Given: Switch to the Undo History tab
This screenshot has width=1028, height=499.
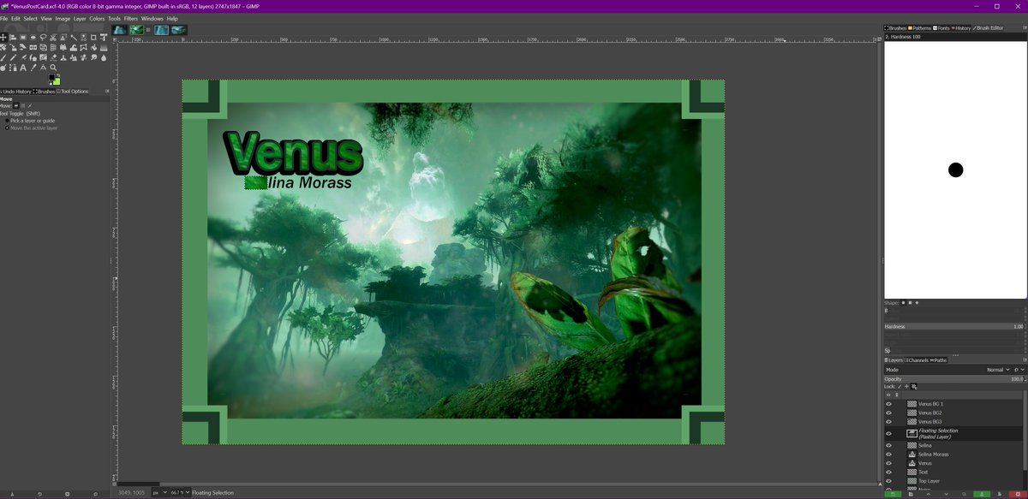Looking at the screenshot, I should point(16,91).
